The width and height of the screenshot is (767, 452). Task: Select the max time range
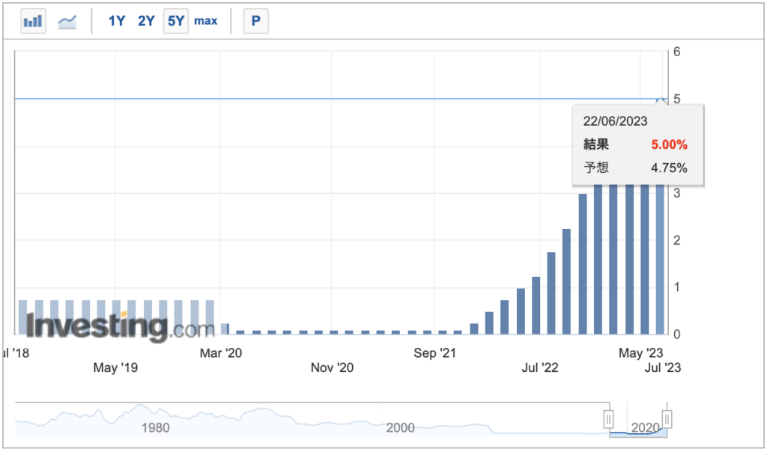coord(205,21)
